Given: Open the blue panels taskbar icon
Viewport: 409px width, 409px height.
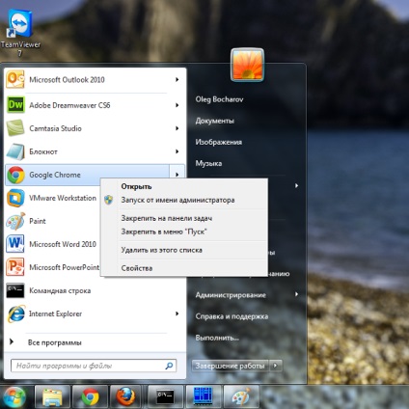Looking at the screenshot, I should [203, 396].
